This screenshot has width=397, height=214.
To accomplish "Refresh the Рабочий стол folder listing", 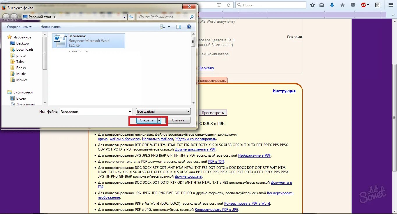I will click(x=131, y=17).
